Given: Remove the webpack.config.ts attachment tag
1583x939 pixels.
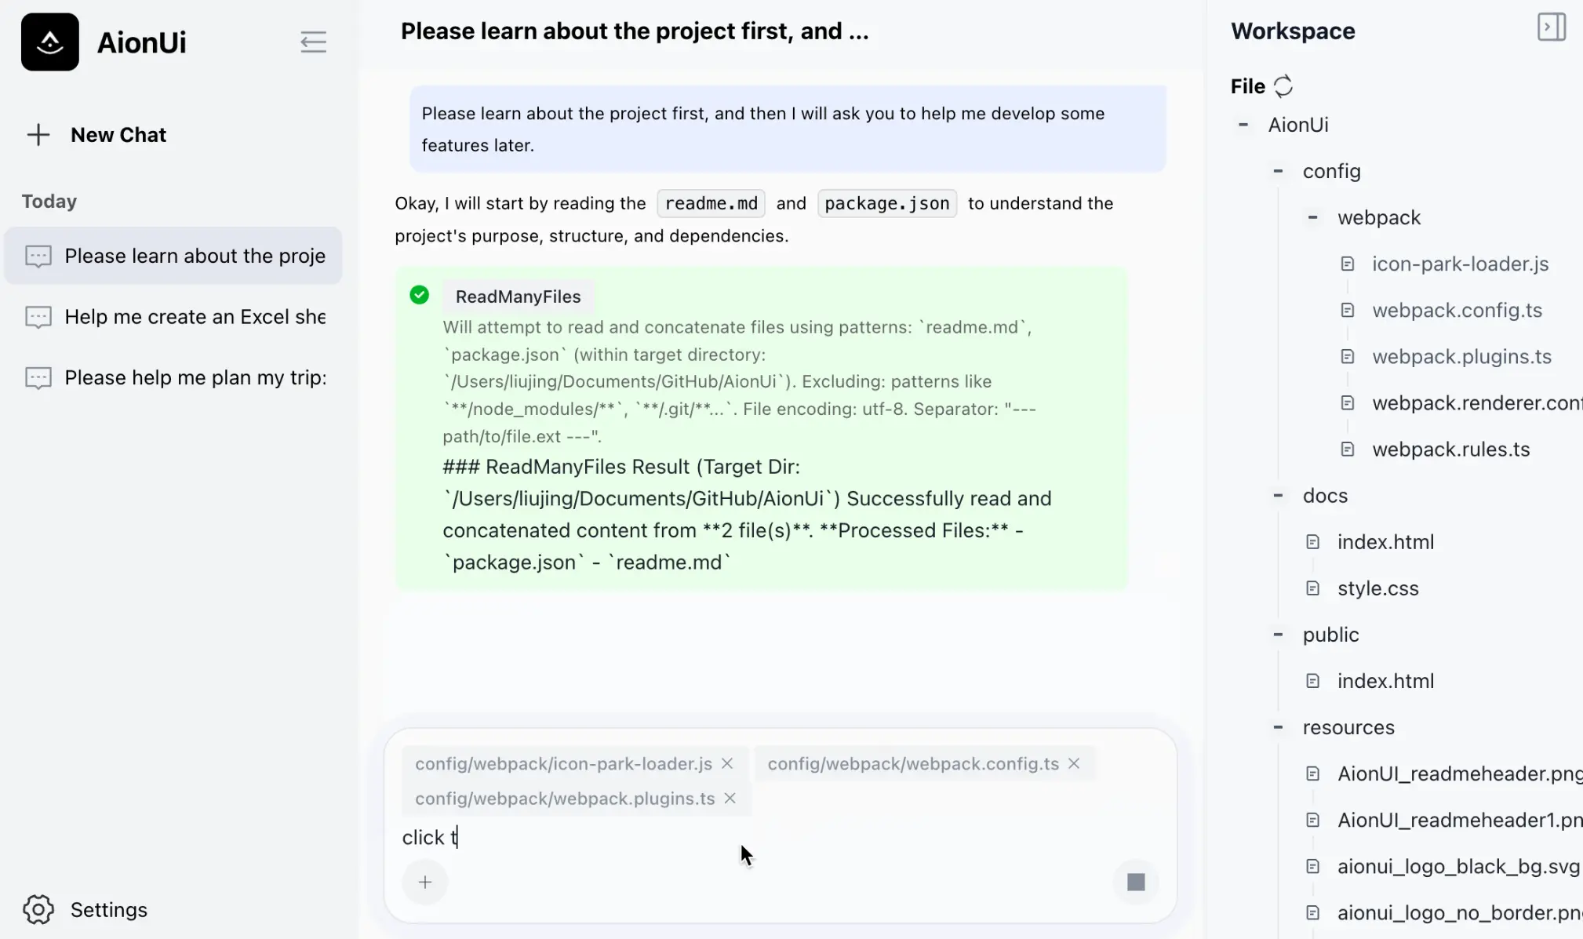Looking at the screenshot, I should tap(1073, 763).
